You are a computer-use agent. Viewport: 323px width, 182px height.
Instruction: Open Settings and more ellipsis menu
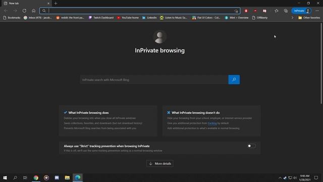click(x=317, y=11)
